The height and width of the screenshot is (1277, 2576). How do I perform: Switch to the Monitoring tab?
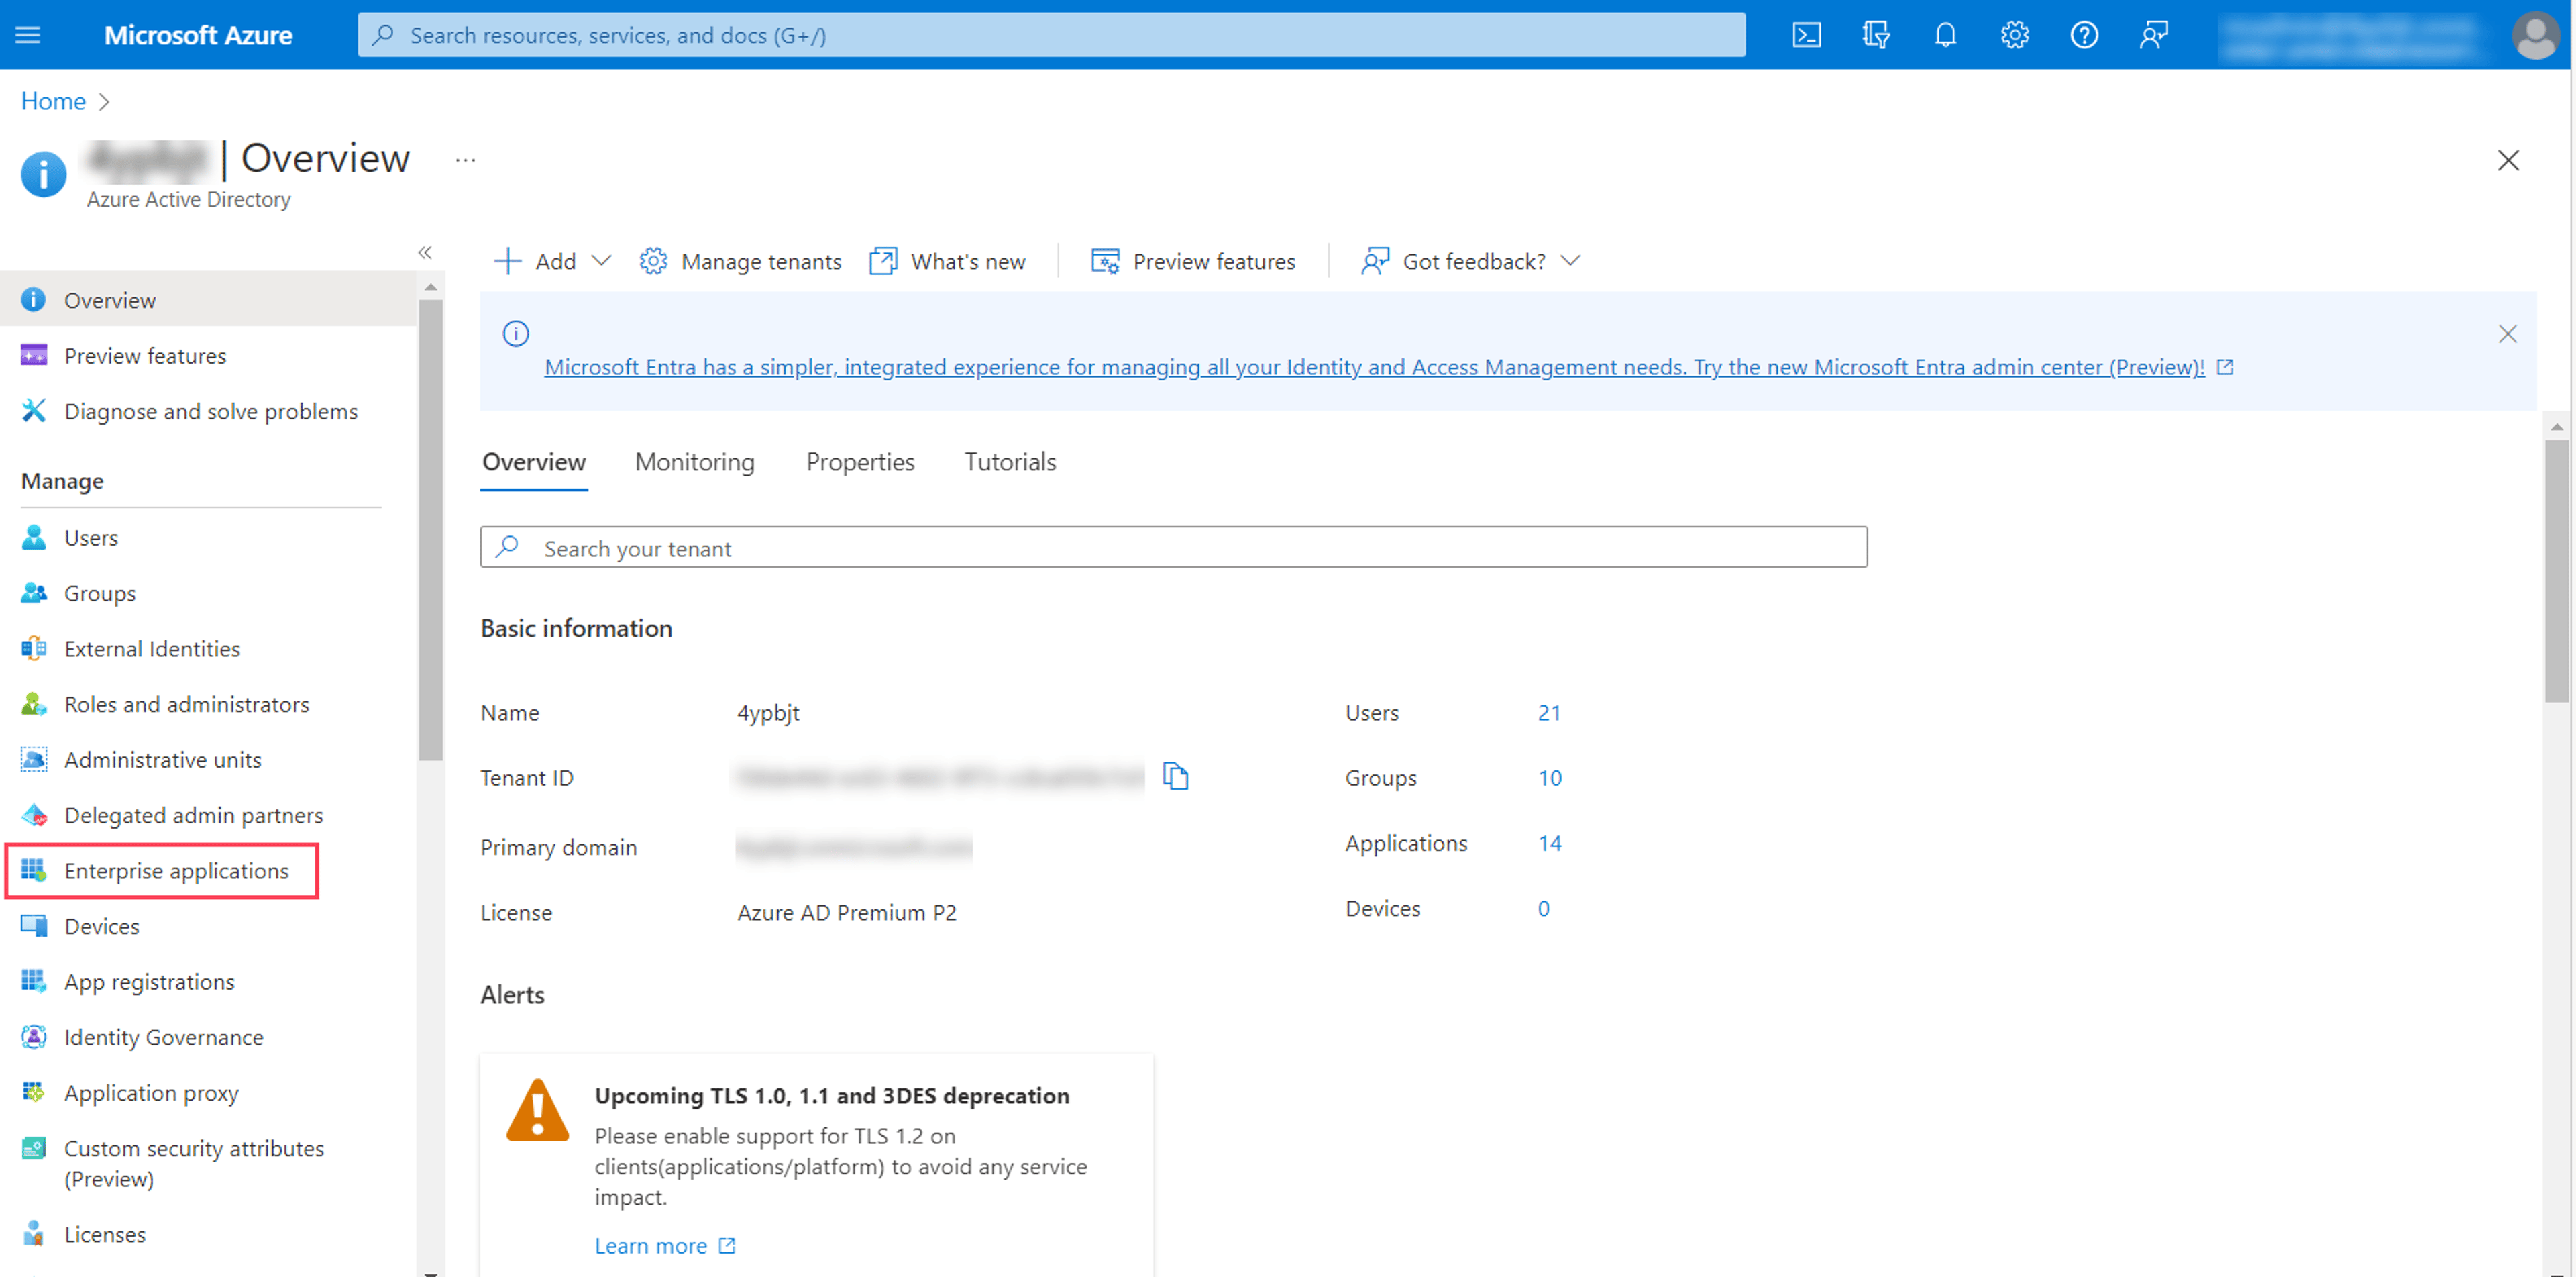click(695, 462)
